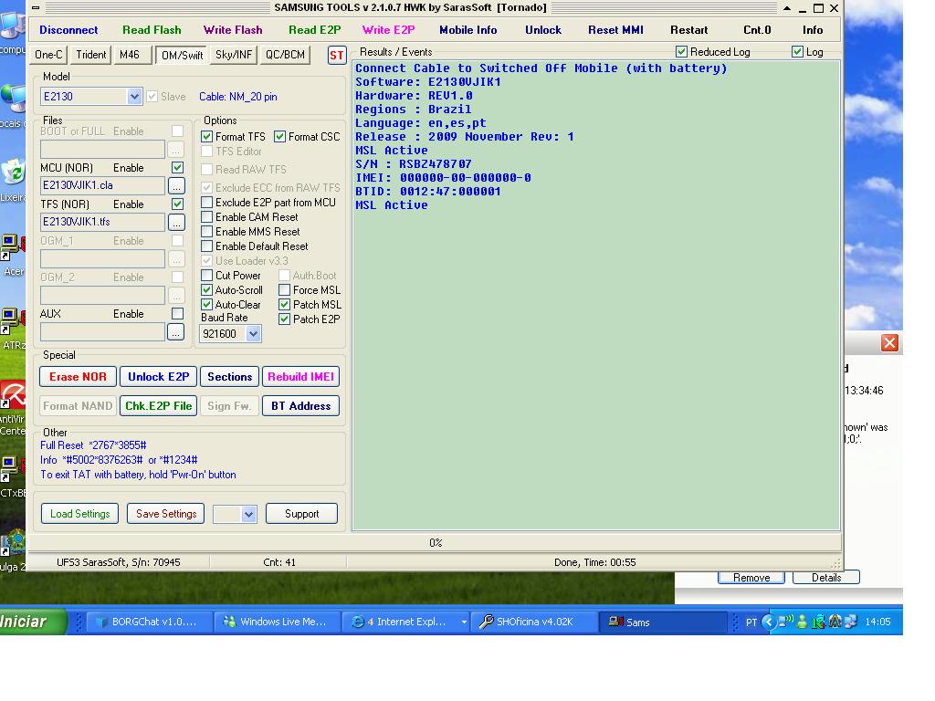The image size is (935, 701).
Task: Disable the Format CSC option
Action: point(279,137)
